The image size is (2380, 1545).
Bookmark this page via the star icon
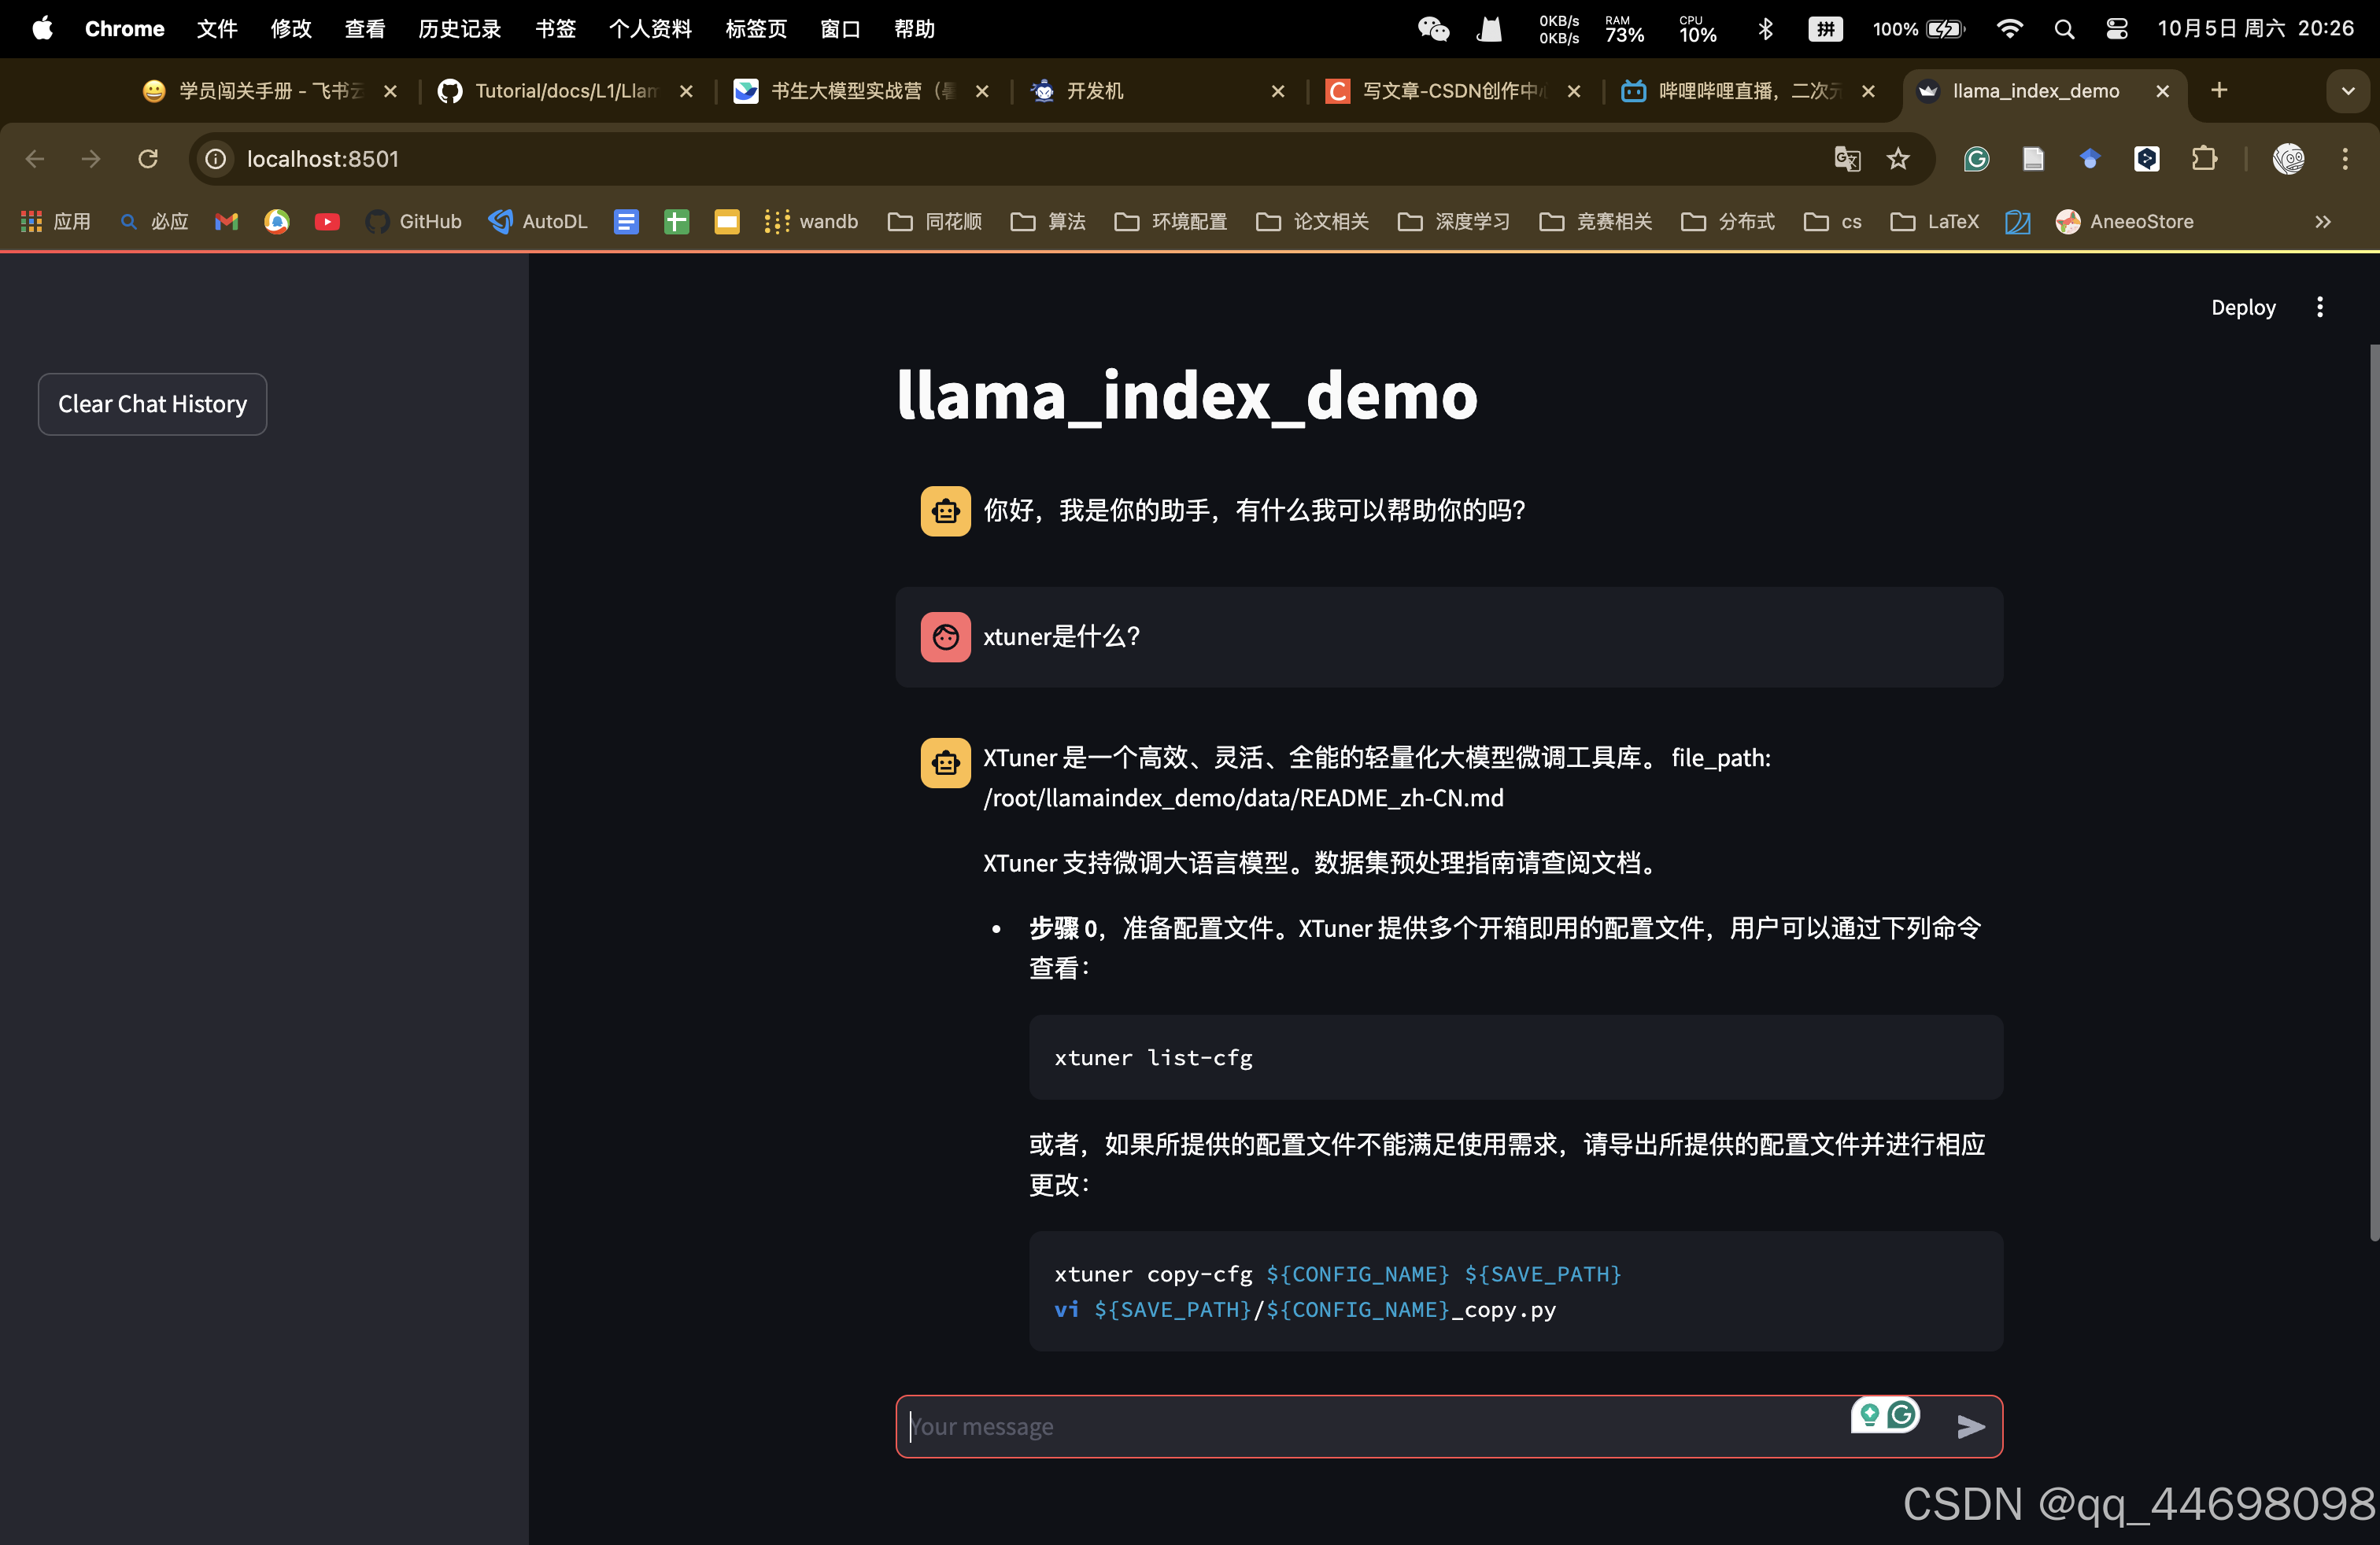1898,159
